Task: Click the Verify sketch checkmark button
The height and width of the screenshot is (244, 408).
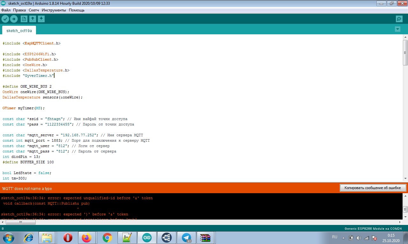Action: click(5, 19)
